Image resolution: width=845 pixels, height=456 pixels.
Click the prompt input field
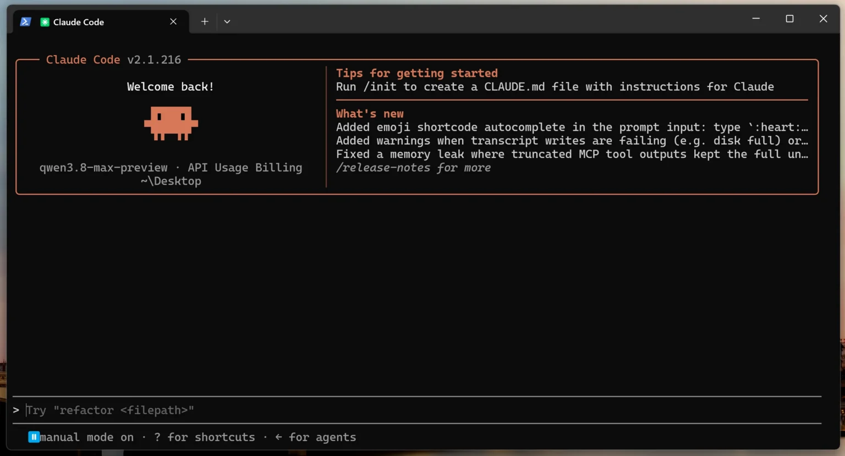417,410
